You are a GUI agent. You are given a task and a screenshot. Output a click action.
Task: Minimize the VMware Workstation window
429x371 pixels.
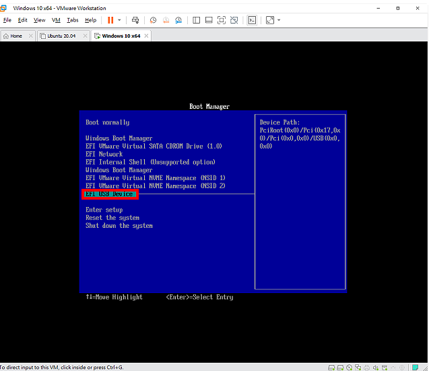click(378, 8)
